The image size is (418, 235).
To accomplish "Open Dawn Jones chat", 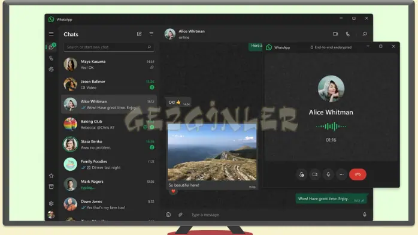I will pyautogui.click(x=109, y=204).
